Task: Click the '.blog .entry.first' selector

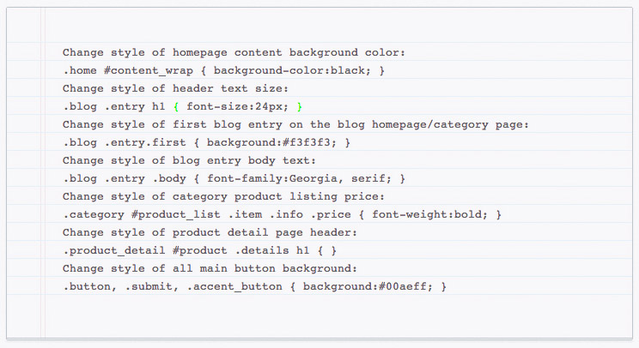Action: 125,142
